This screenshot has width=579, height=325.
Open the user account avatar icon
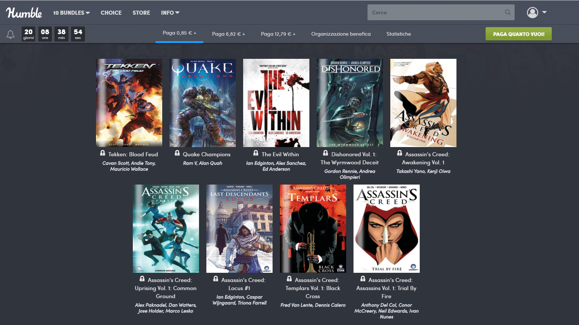[532, 12]
